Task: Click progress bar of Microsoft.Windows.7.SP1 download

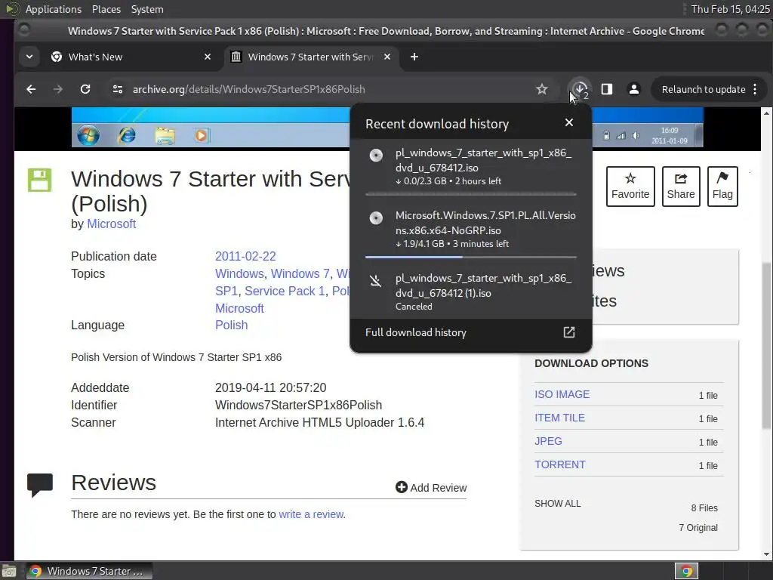Action: (471, 257)
